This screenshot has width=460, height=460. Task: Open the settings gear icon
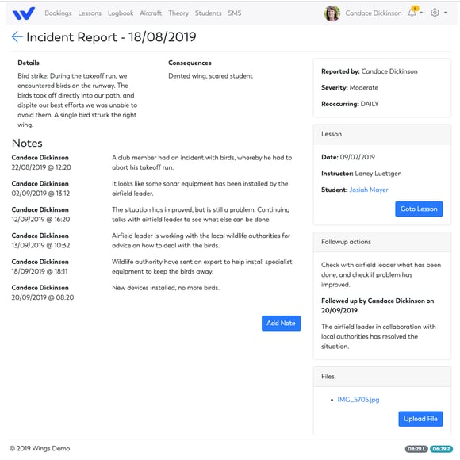435,13
